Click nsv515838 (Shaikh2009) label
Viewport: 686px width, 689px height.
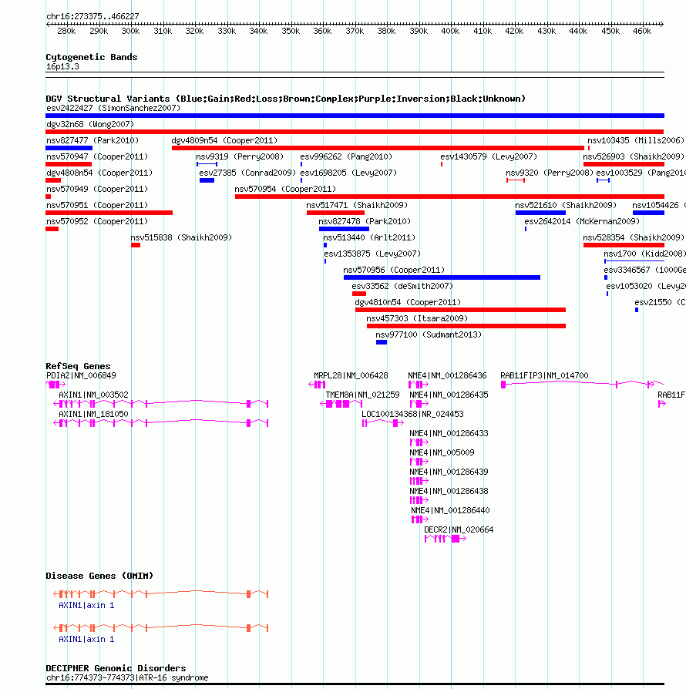tap(181, 237)
